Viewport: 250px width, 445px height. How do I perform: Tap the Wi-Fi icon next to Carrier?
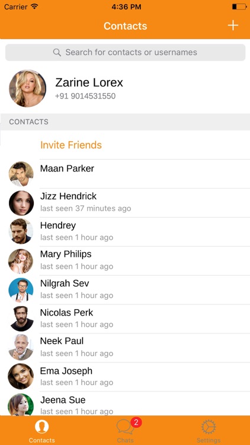click(34, 7)
